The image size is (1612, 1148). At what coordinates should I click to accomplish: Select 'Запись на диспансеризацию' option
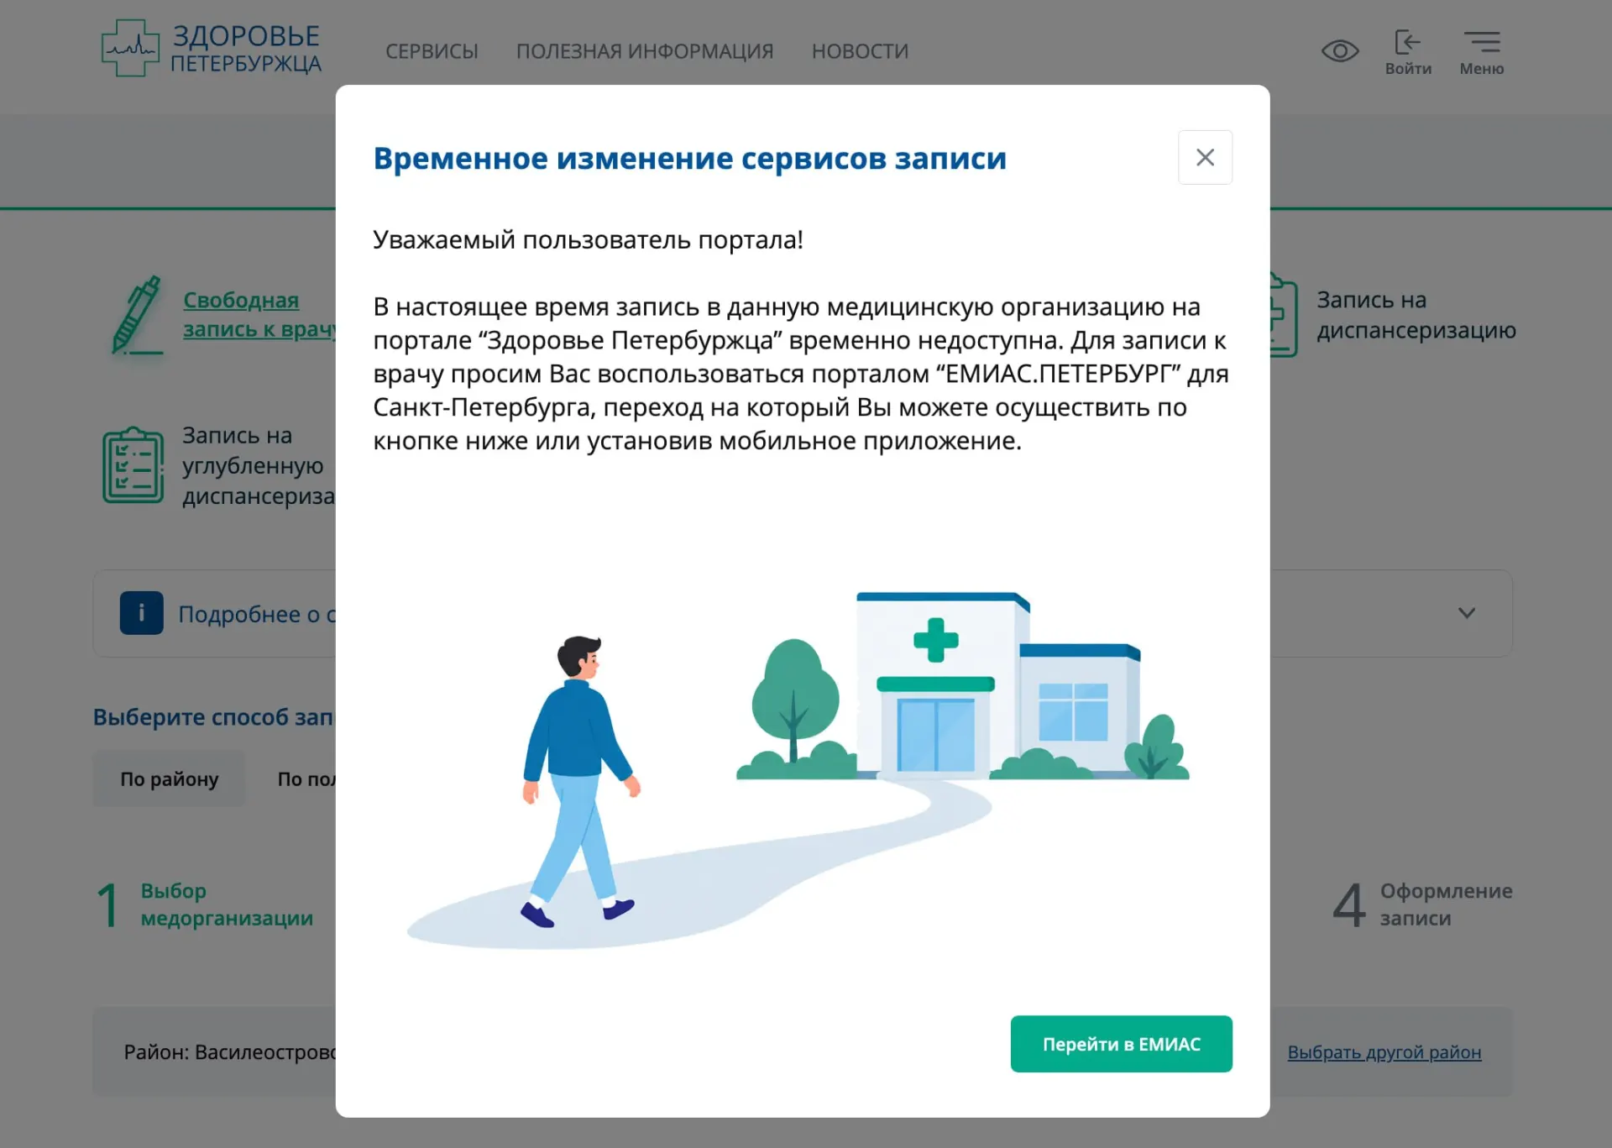1416,315
